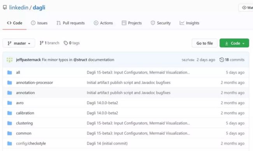Screen dimensions: 253x151
Task: Click the folder icon for avro
Action: [x=10, y=103]
